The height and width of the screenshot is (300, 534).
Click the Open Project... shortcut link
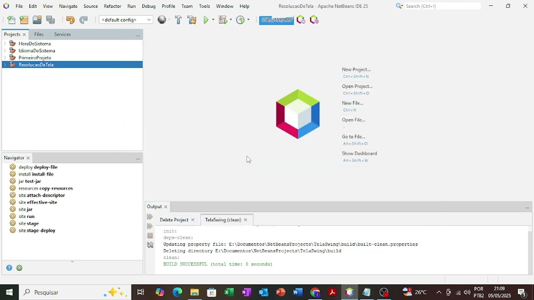pos(357,86)
